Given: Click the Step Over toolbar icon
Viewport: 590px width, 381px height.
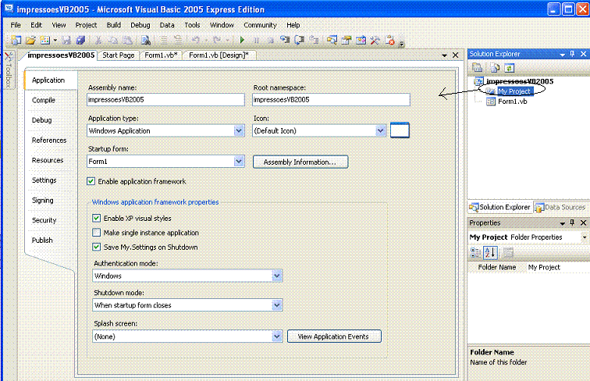Looking at the screenshot, I should pos(300,40).
